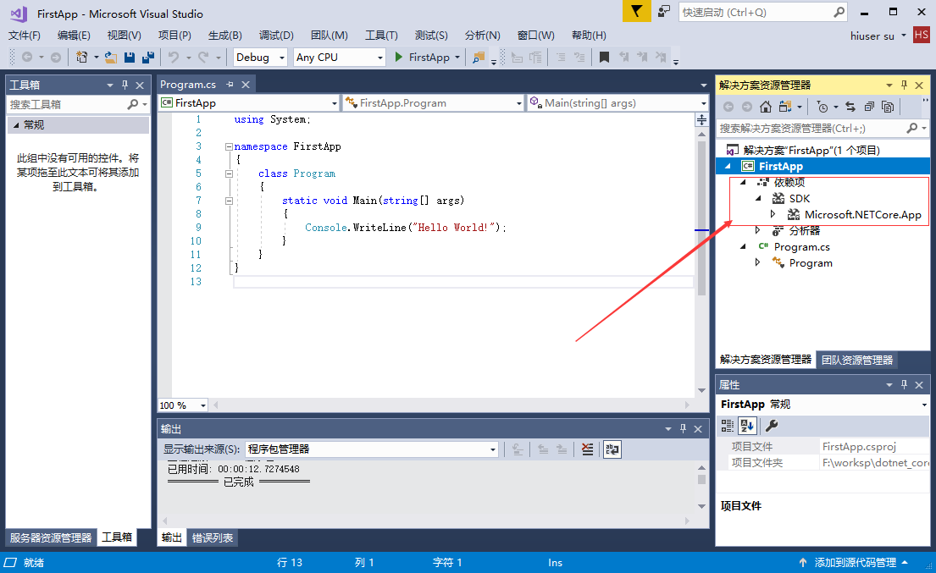Open property pages via the wrench icon
936x573 pixels.
pos(772,426)
